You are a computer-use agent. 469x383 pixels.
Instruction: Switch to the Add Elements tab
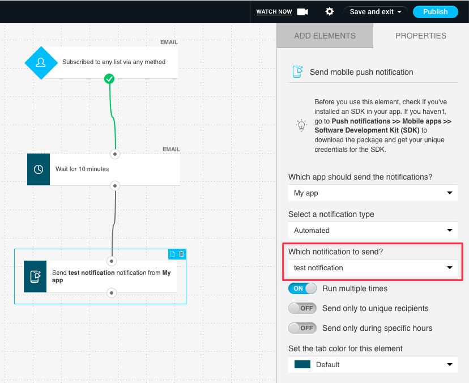(x=325, y=36)
